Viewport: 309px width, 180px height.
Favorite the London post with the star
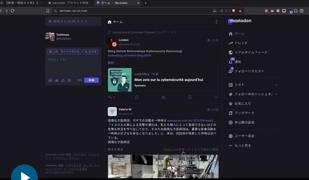click(x=163, y=97)
